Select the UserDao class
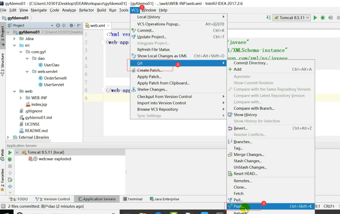340x214 pixels. point(49,65)
